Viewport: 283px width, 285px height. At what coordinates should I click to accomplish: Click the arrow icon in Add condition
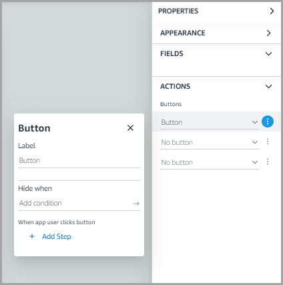(136, 204)
